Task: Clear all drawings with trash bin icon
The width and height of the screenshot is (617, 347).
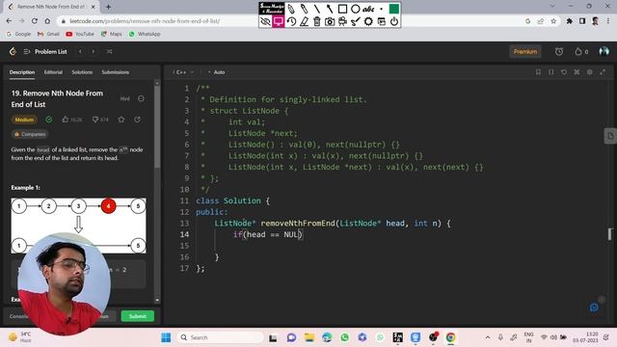Action: [x=317, y=21]
